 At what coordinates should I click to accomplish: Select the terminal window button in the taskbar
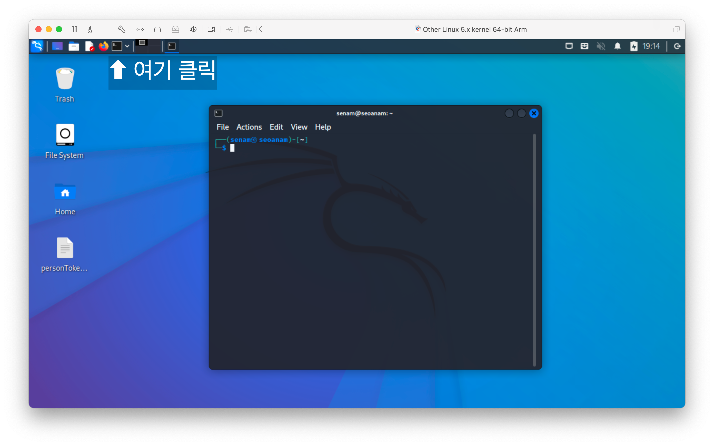172,46
